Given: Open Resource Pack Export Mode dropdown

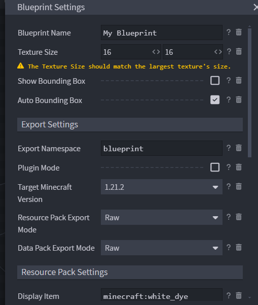Looking at the screenshot, I should point(162,217).
